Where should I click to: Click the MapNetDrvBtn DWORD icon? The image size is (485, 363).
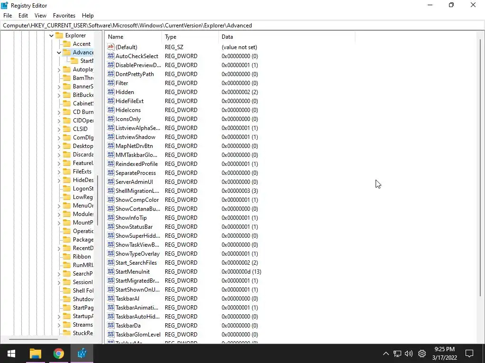tap(111, 146)
